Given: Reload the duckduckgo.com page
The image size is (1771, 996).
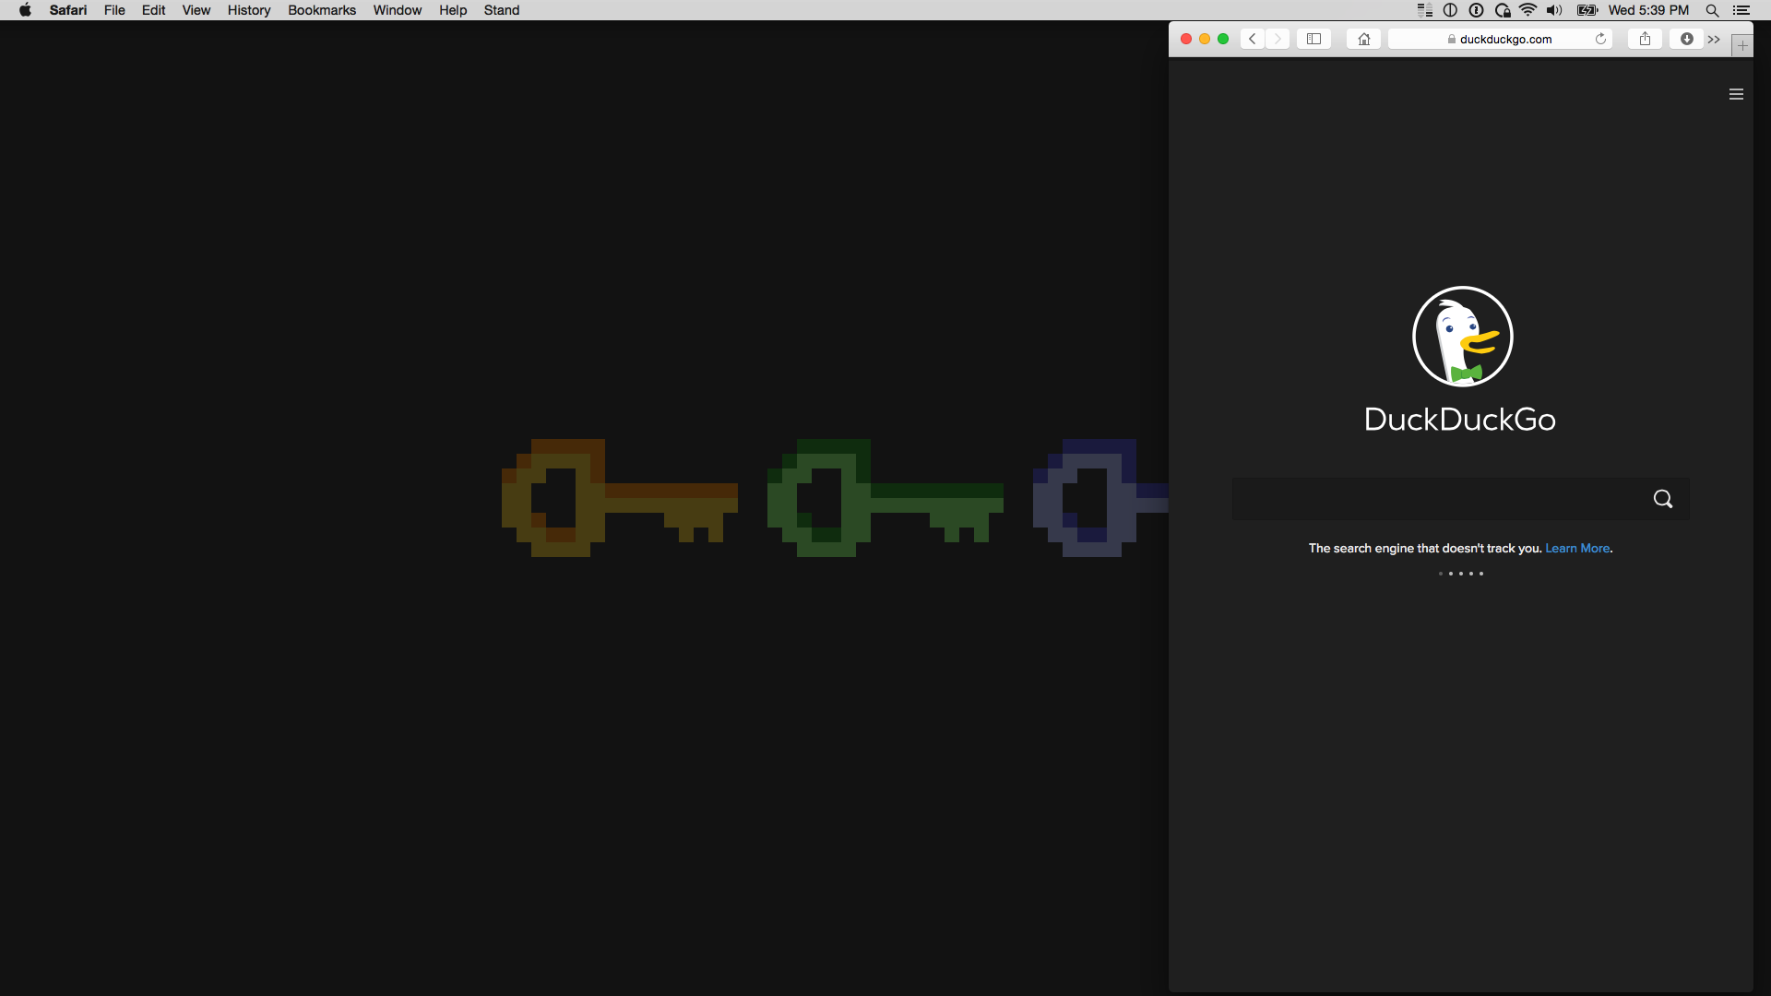Looking at the screenshot, I should [1600, 39].
